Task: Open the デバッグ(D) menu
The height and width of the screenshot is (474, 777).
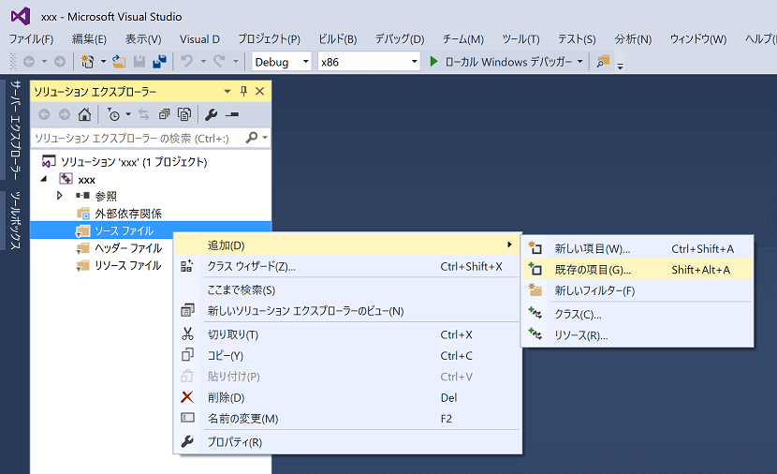Action: [x=400, y=38]
